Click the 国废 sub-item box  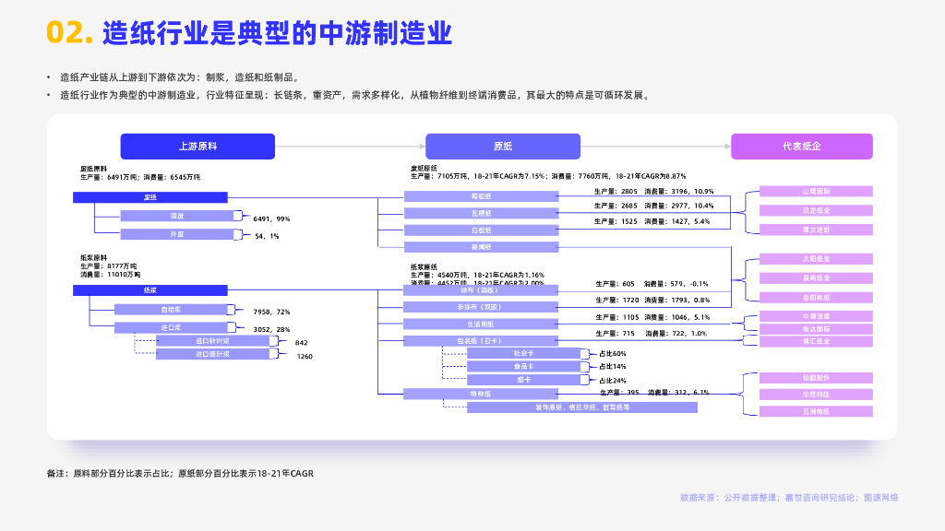point(175,217)
